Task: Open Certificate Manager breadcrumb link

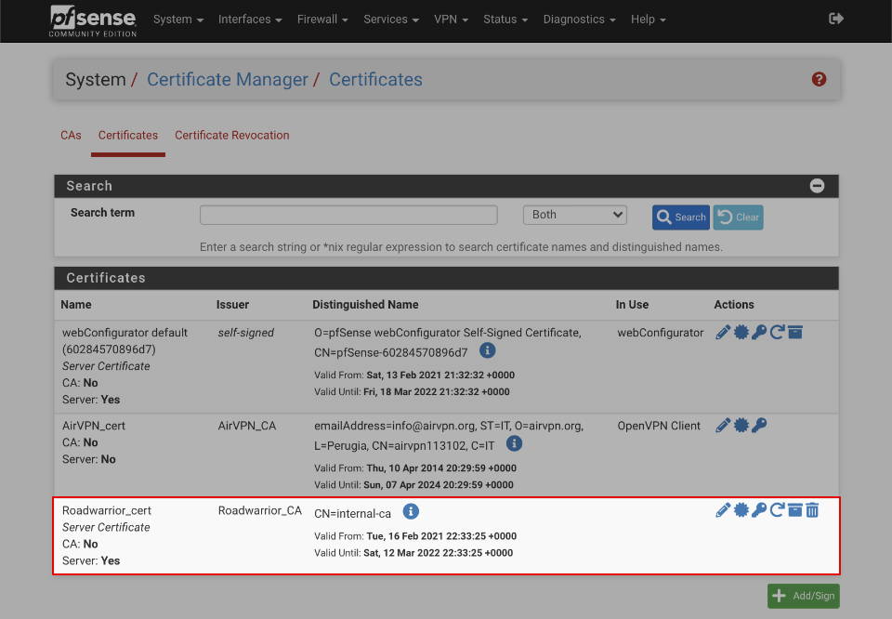Action: (228, 80)
